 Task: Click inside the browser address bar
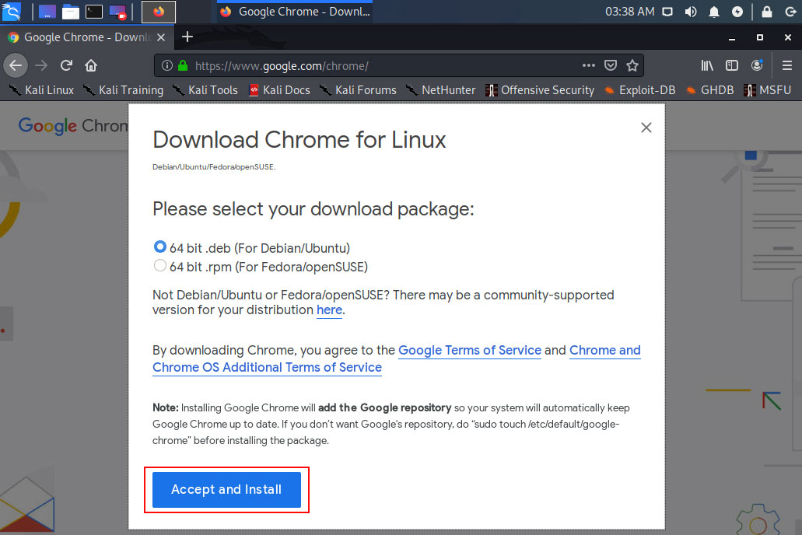pyautogui.click(x=350, y=65)
